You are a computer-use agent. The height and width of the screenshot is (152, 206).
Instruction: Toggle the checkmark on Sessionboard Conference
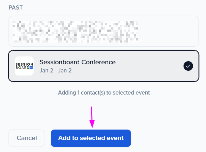[188, 66]
